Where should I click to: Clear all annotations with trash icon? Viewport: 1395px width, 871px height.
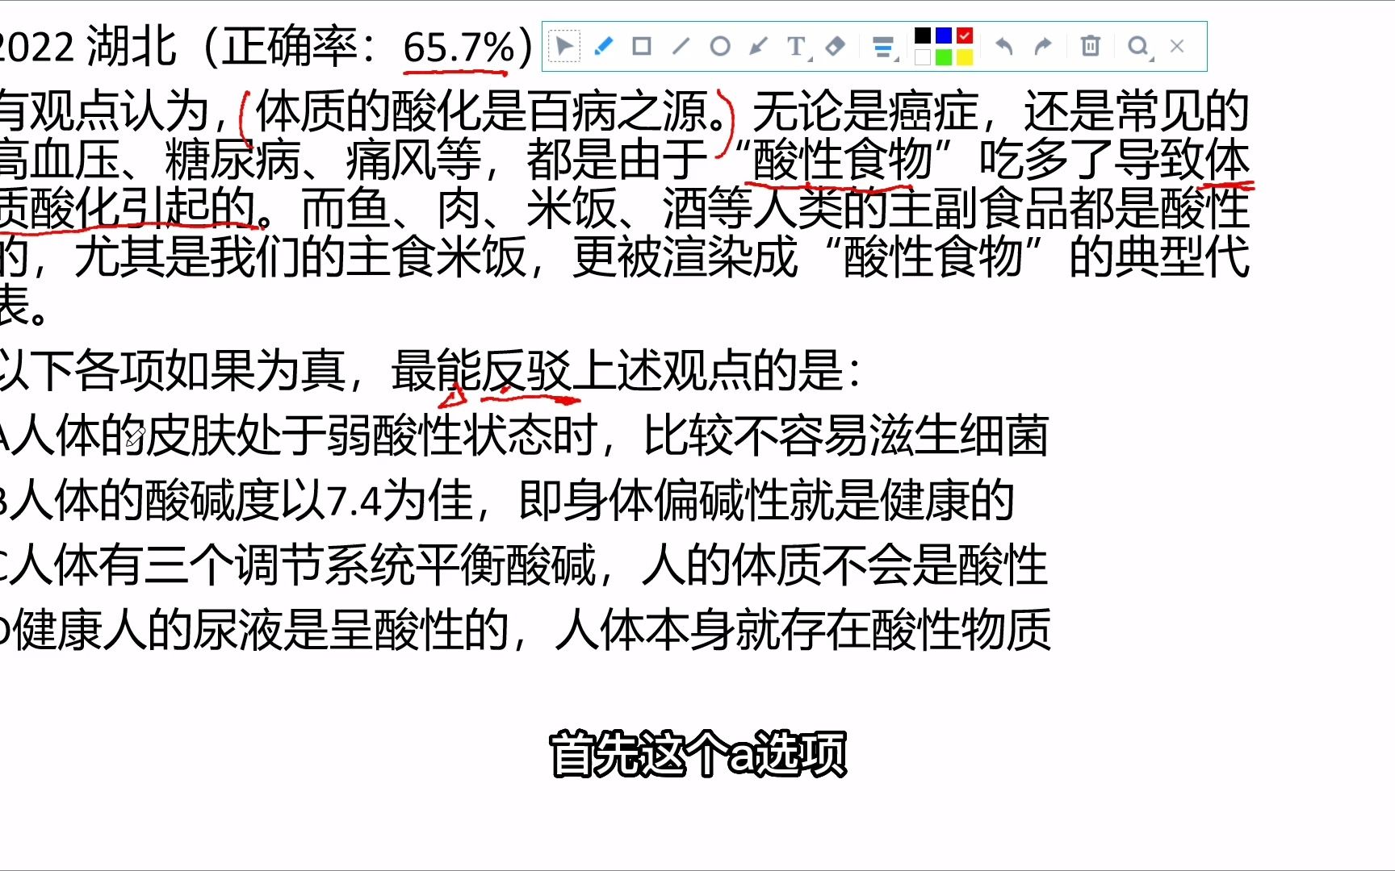(x=1091, y=46)
